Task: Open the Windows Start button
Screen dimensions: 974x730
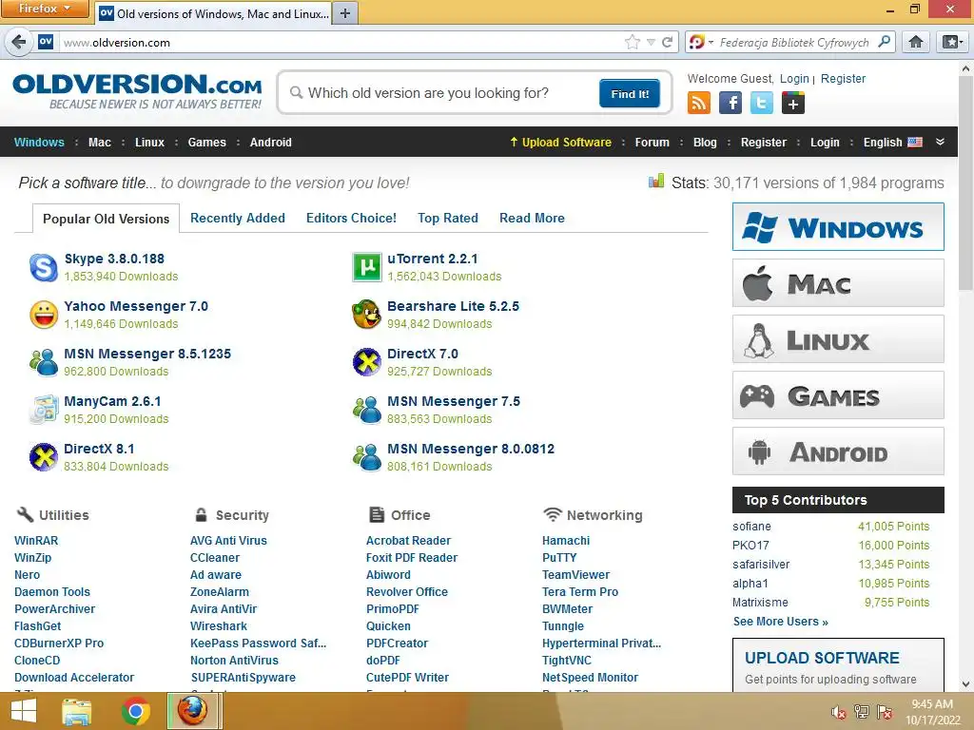Action: 24,711
